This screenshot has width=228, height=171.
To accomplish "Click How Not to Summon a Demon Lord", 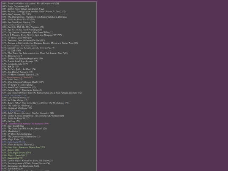I will 24,147.
